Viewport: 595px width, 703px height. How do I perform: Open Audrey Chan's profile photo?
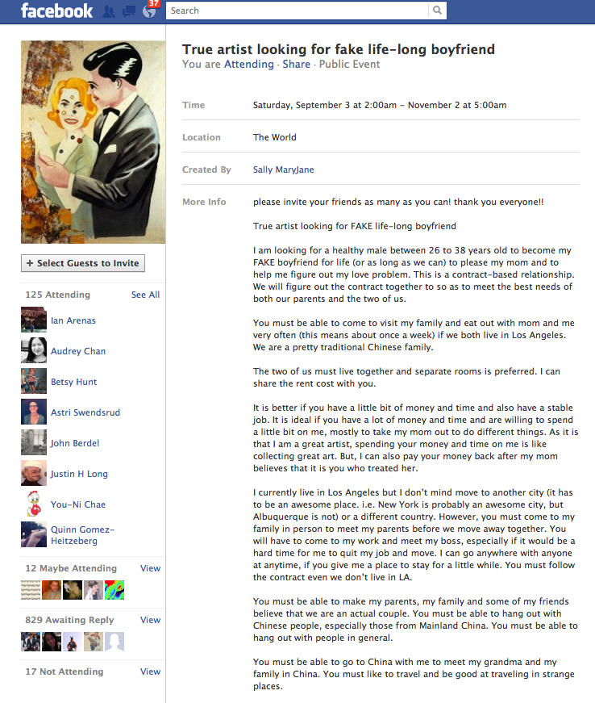34,350
